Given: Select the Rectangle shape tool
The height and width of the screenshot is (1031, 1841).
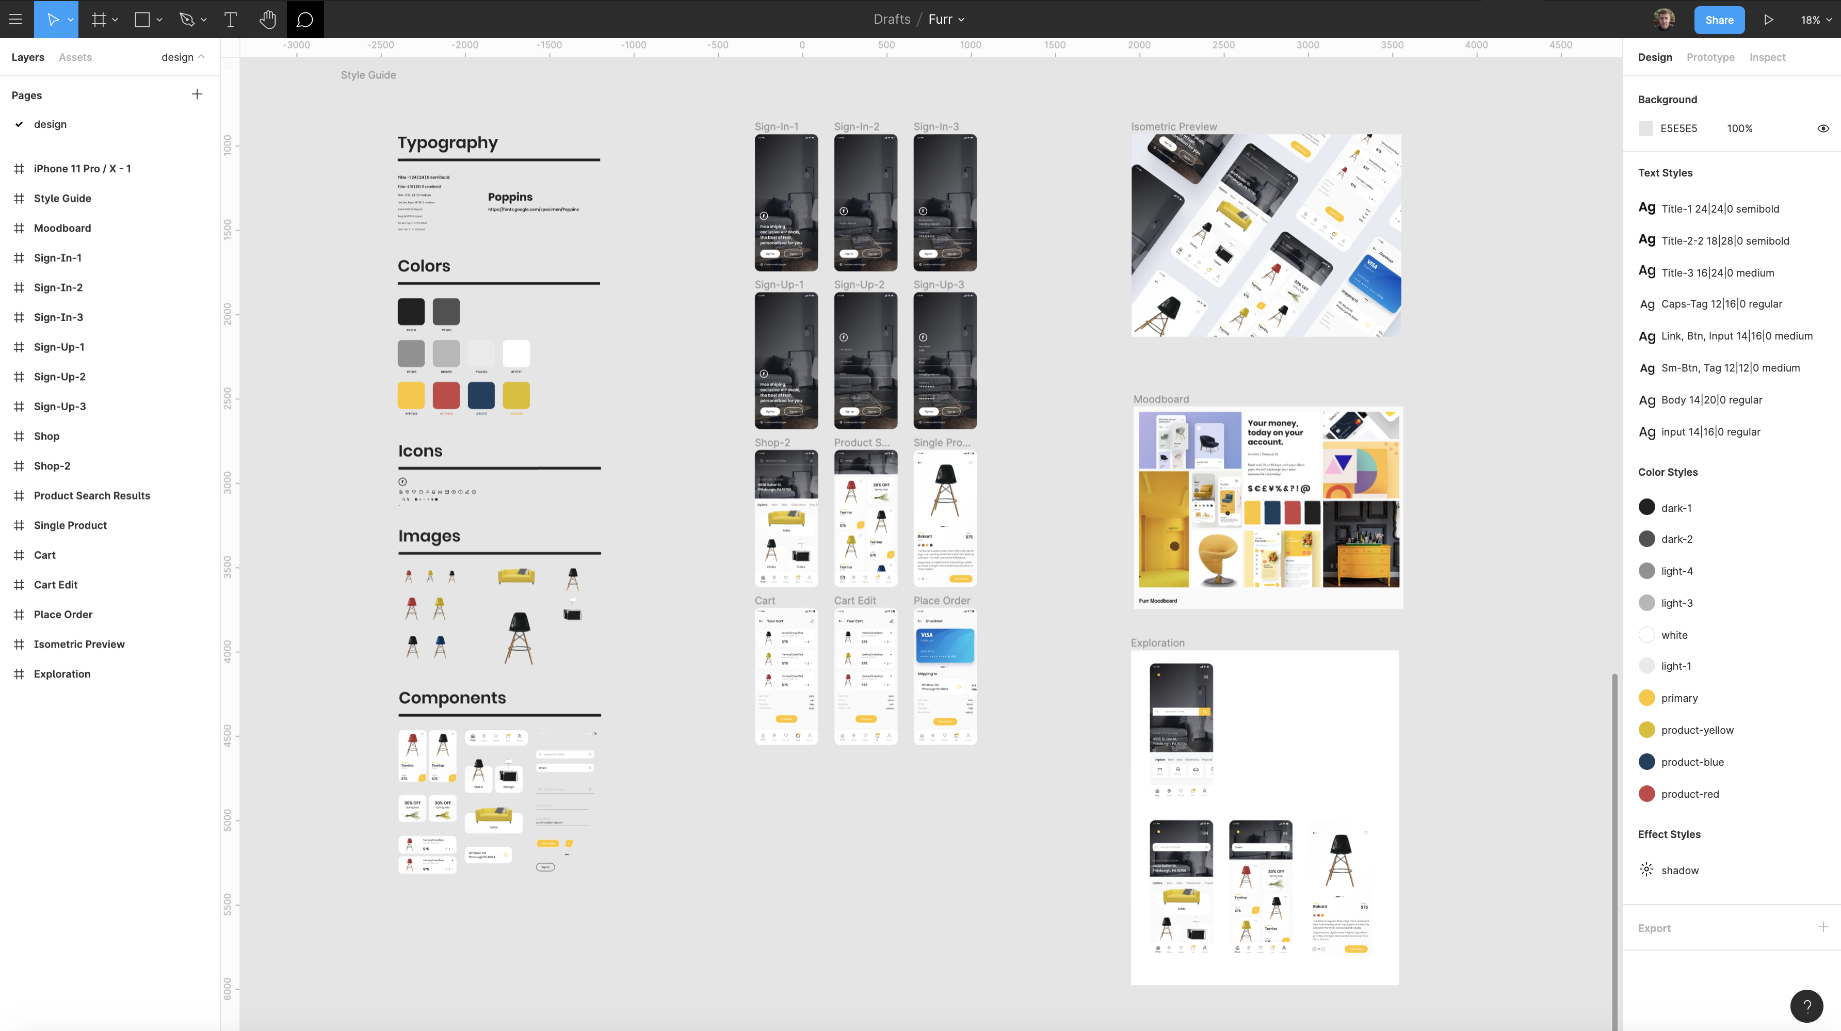Looking at the screenshot, I should 142,19.
